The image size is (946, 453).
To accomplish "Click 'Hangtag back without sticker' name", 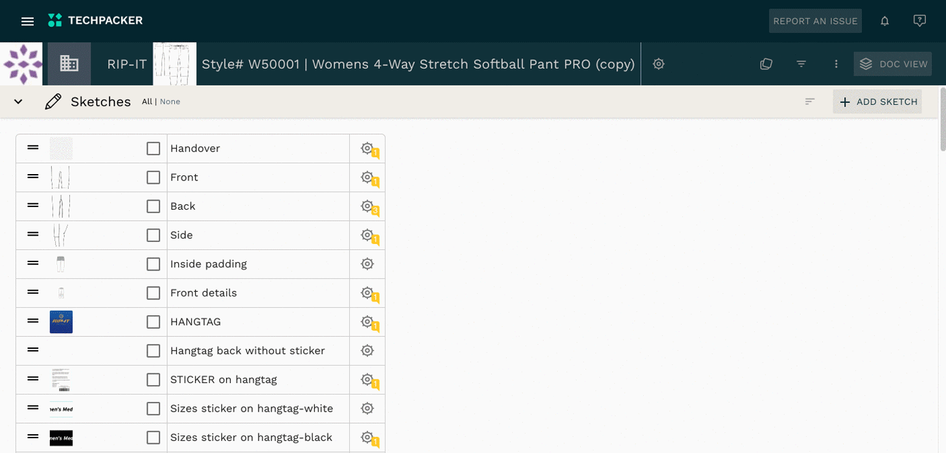I will point(248,351).
